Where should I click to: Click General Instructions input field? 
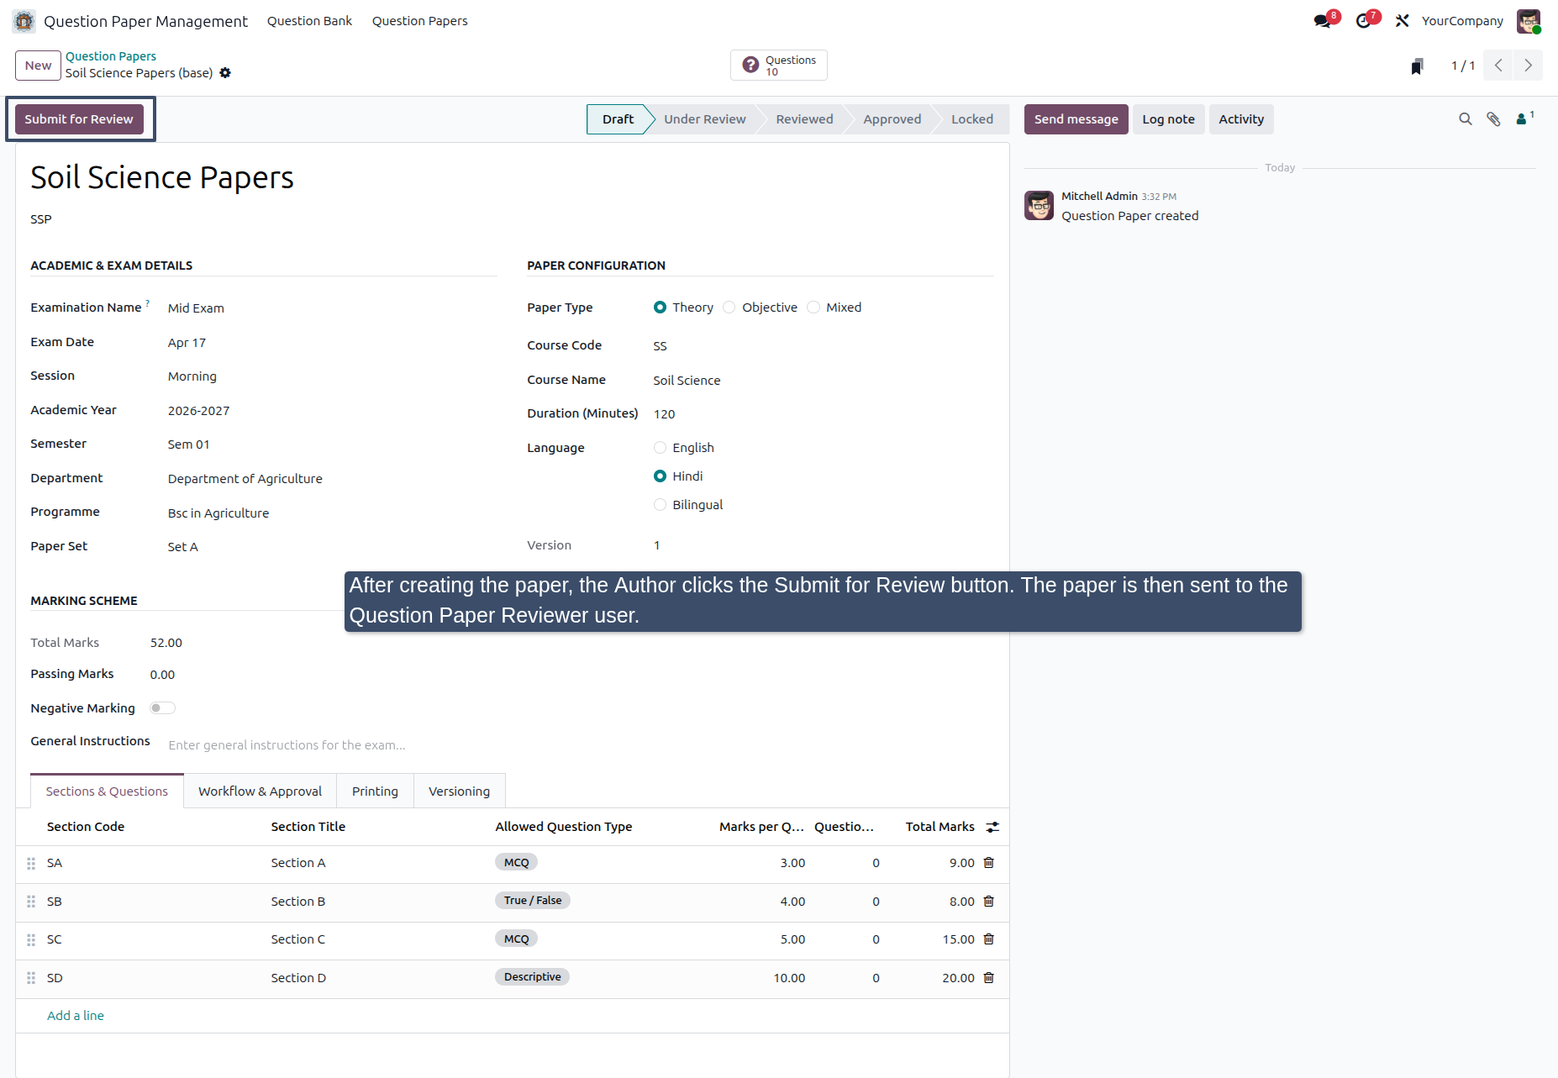[x=580, y=745]
